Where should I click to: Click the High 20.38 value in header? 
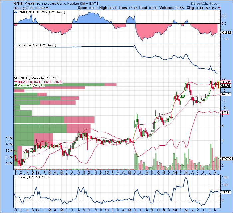tap(108, 8)
